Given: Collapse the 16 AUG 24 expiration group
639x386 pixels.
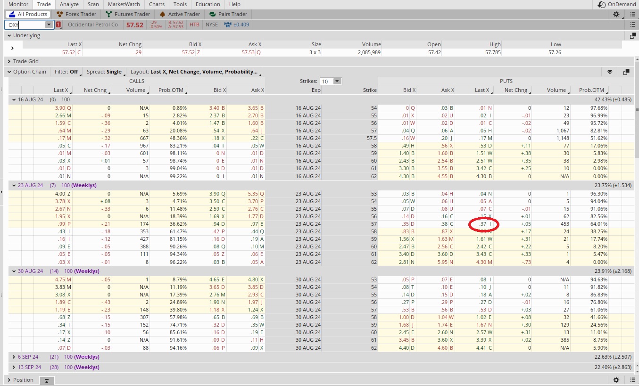Looking at the screenshot, I should point(14,99).
